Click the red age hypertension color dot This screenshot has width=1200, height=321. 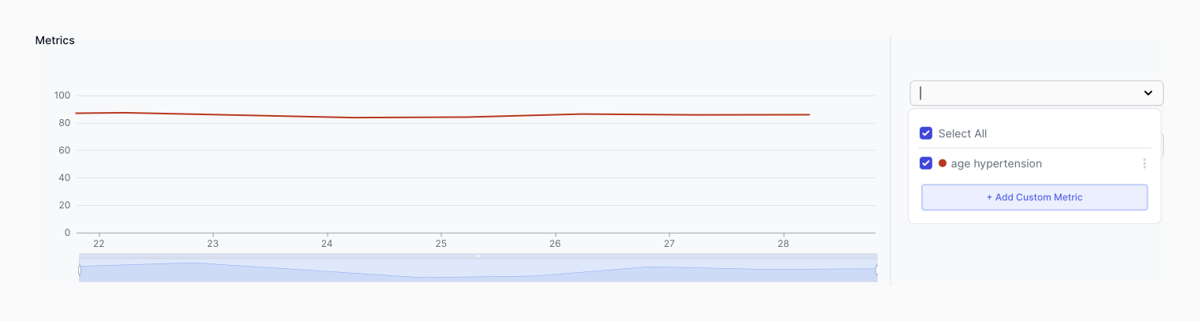[943, 163]
